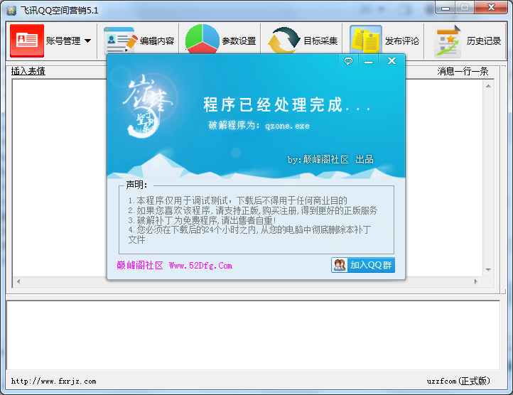Click the pink 巅峰阁社区 text
Image resolution: width=513 pixels, height=395 pixels.
(140, 266)
